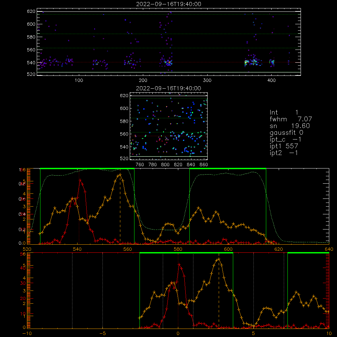Click the red curve's peak in the bottom plot
The width and height of the screenshot is (337, 337).
[179, 264]
